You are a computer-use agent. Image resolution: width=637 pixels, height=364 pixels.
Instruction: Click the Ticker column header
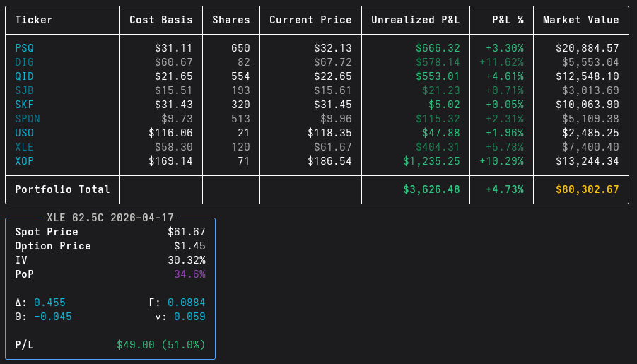(34, 20)
